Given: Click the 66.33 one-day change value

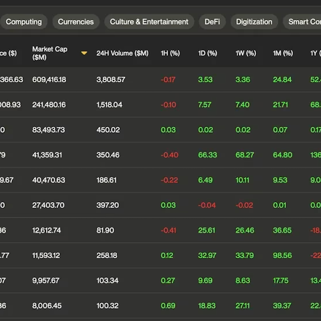Looking at the screenshot, I should point(207,155).
